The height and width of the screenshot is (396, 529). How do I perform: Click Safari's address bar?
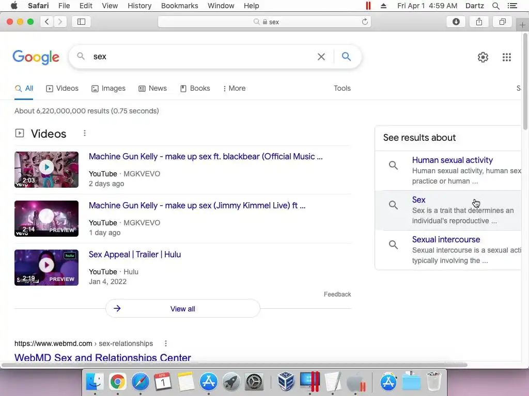[264, 22]
